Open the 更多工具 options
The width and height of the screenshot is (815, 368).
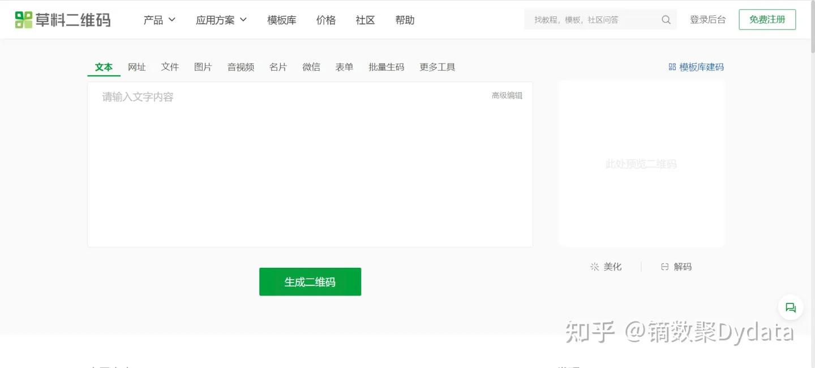437,66
